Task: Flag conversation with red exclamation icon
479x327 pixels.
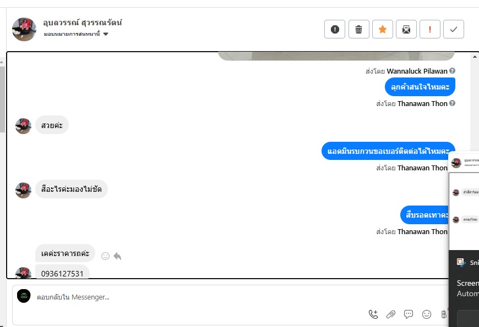Action: [x=430, y=29]
